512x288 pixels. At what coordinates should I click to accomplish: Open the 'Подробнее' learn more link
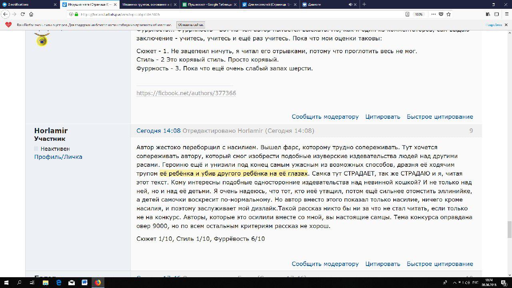(494, 25)
